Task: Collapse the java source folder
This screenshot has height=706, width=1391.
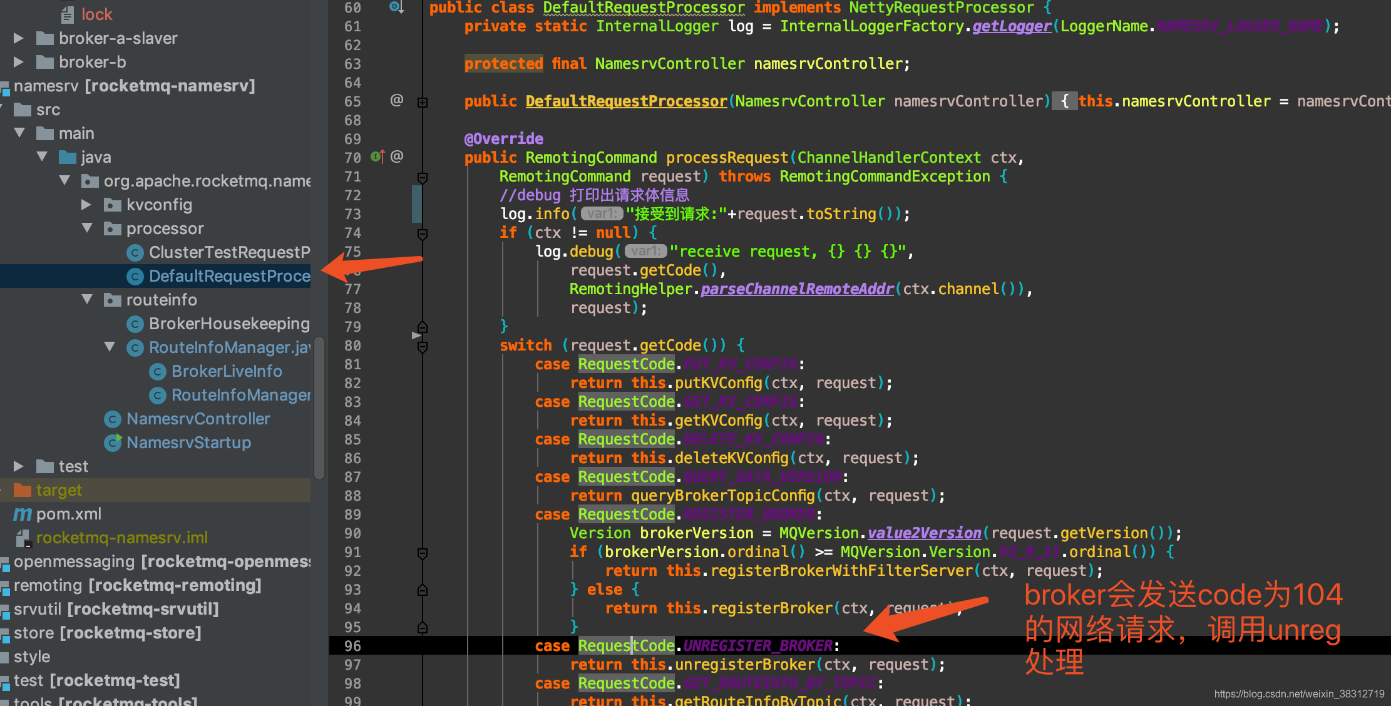Action: tap(42, 156)
